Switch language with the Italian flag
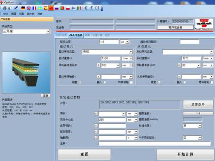The image size is (215, 161). [79, 8]
